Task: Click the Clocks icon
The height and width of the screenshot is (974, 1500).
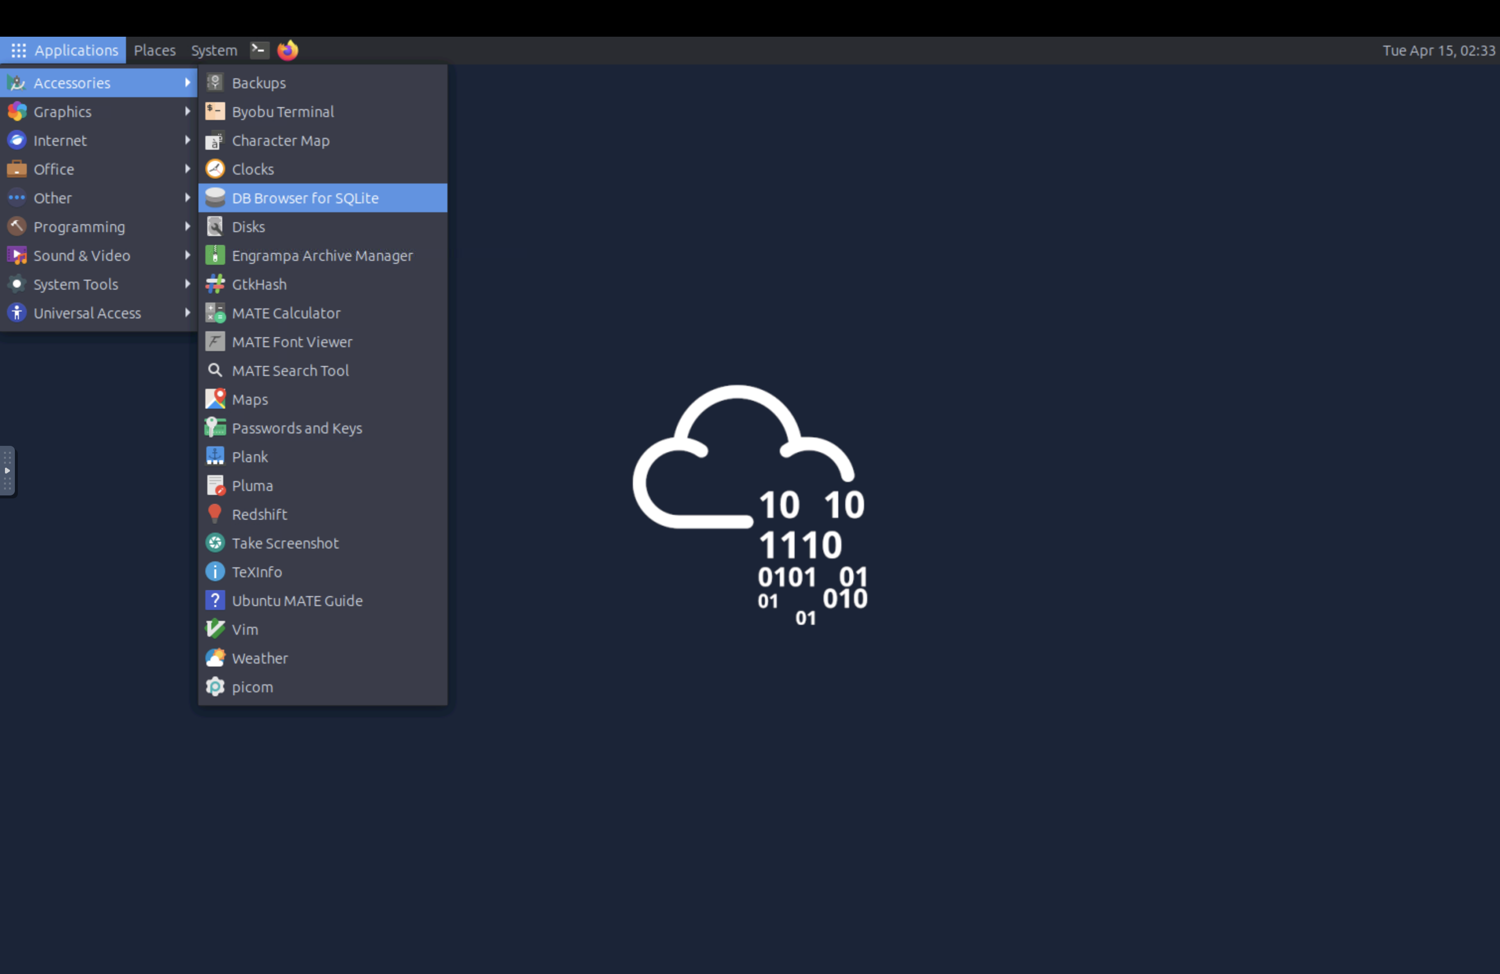Action: pos(215,169)
